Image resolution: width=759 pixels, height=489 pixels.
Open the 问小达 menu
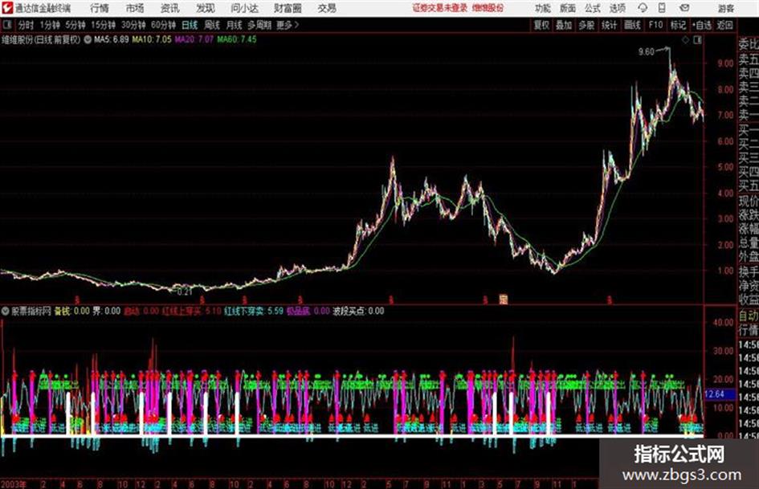244,8
